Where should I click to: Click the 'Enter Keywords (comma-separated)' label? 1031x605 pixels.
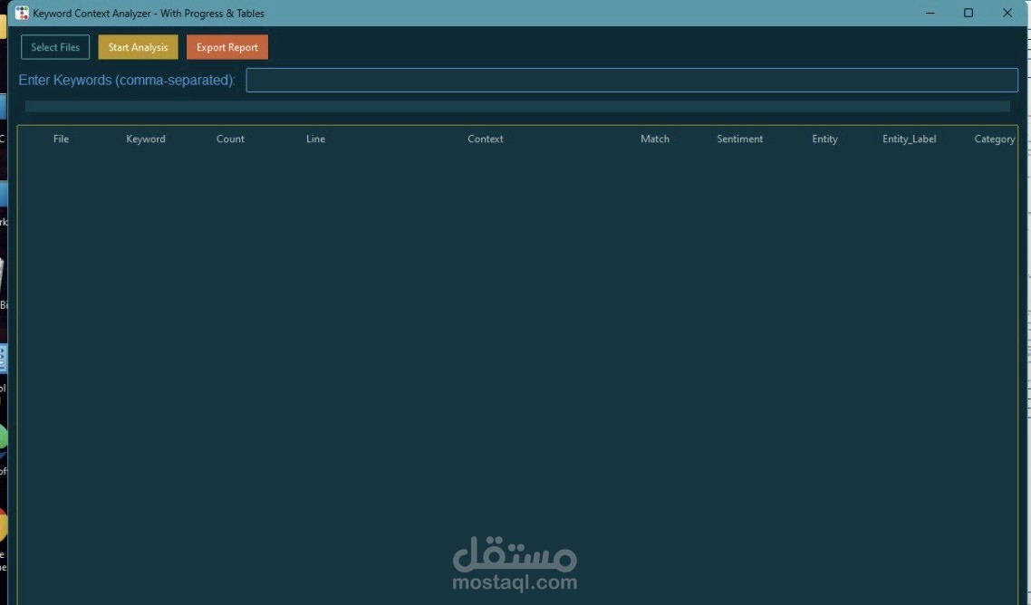click(x=127, y=81)
